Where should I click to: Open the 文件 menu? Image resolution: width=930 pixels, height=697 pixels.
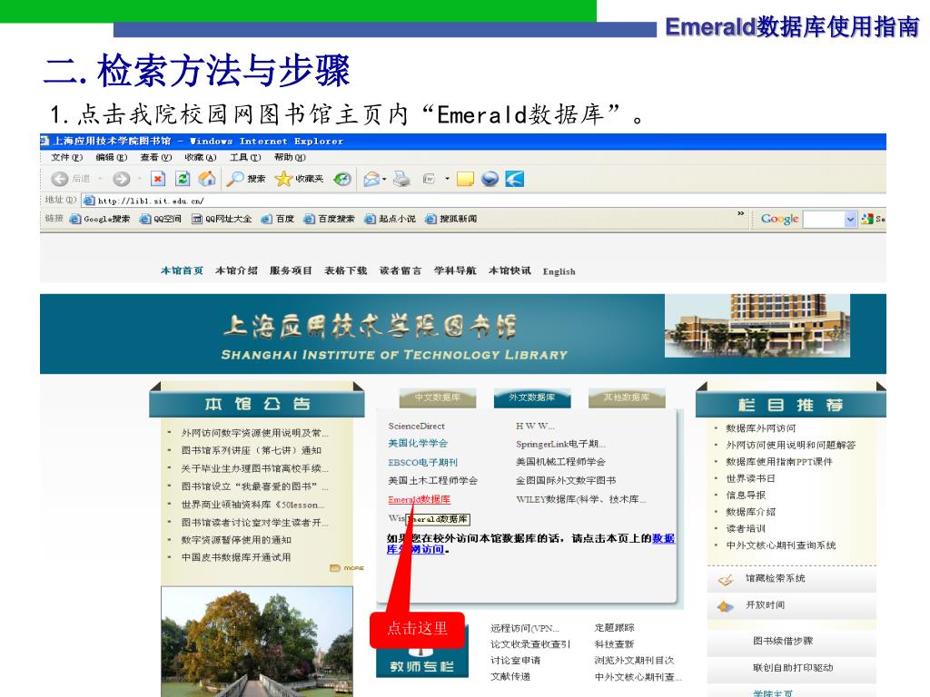[x=66, y=157]
